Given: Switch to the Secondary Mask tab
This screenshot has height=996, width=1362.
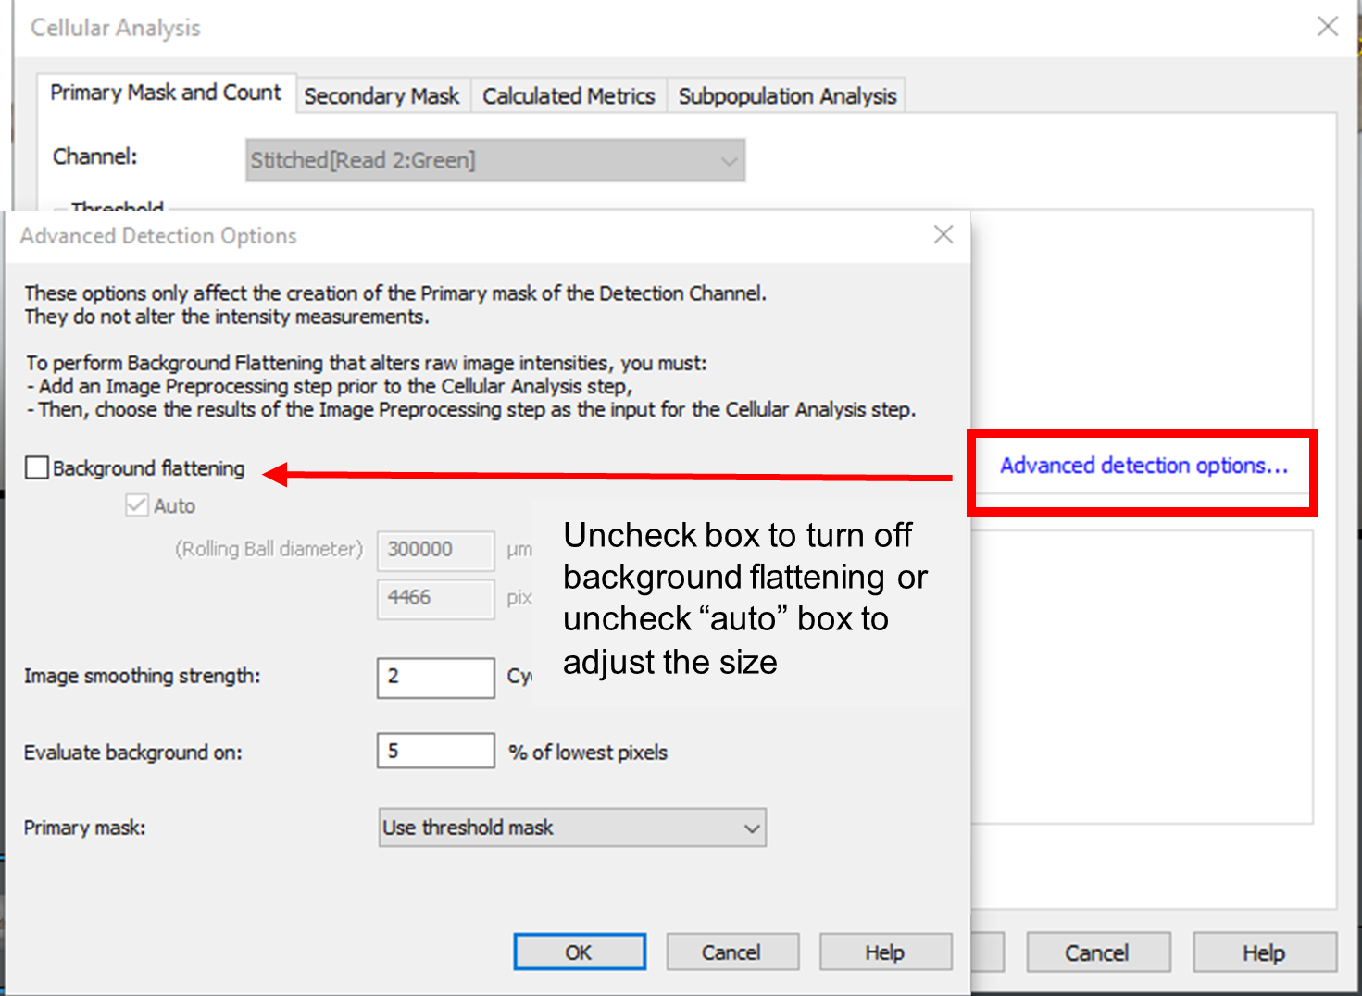Looking at the screenshot, I should [381, 96].
